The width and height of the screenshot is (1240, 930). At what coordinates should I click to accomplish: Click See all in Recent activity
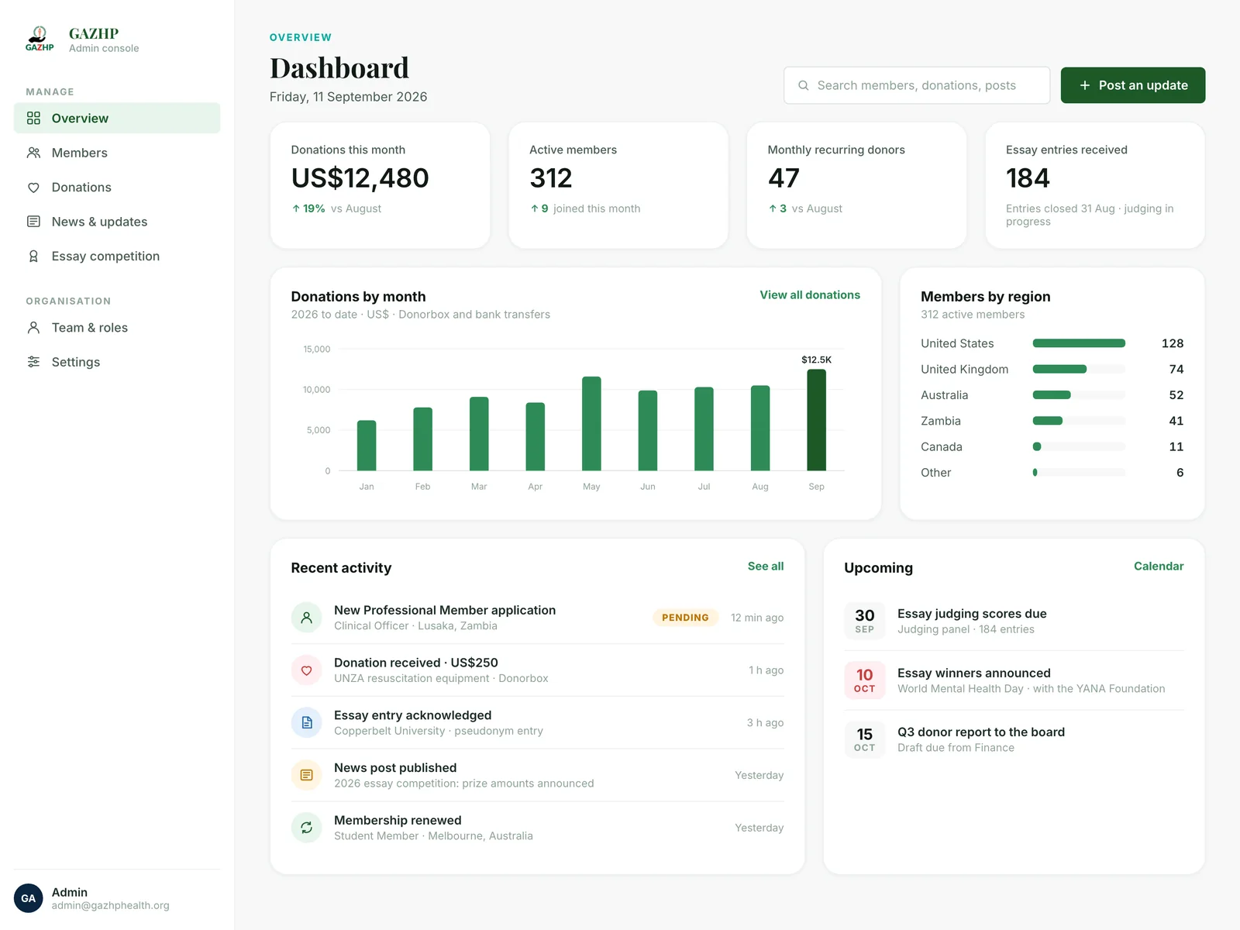[x=766, y=567]
